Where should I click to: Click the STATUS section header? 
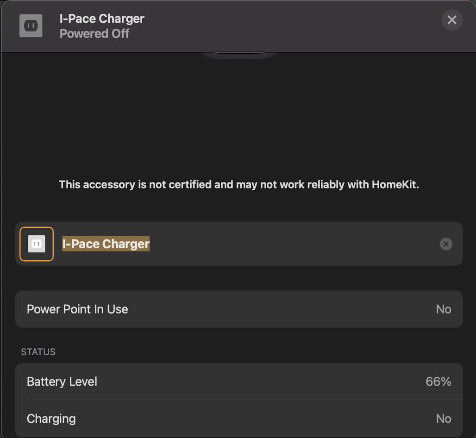click(38, 352)
